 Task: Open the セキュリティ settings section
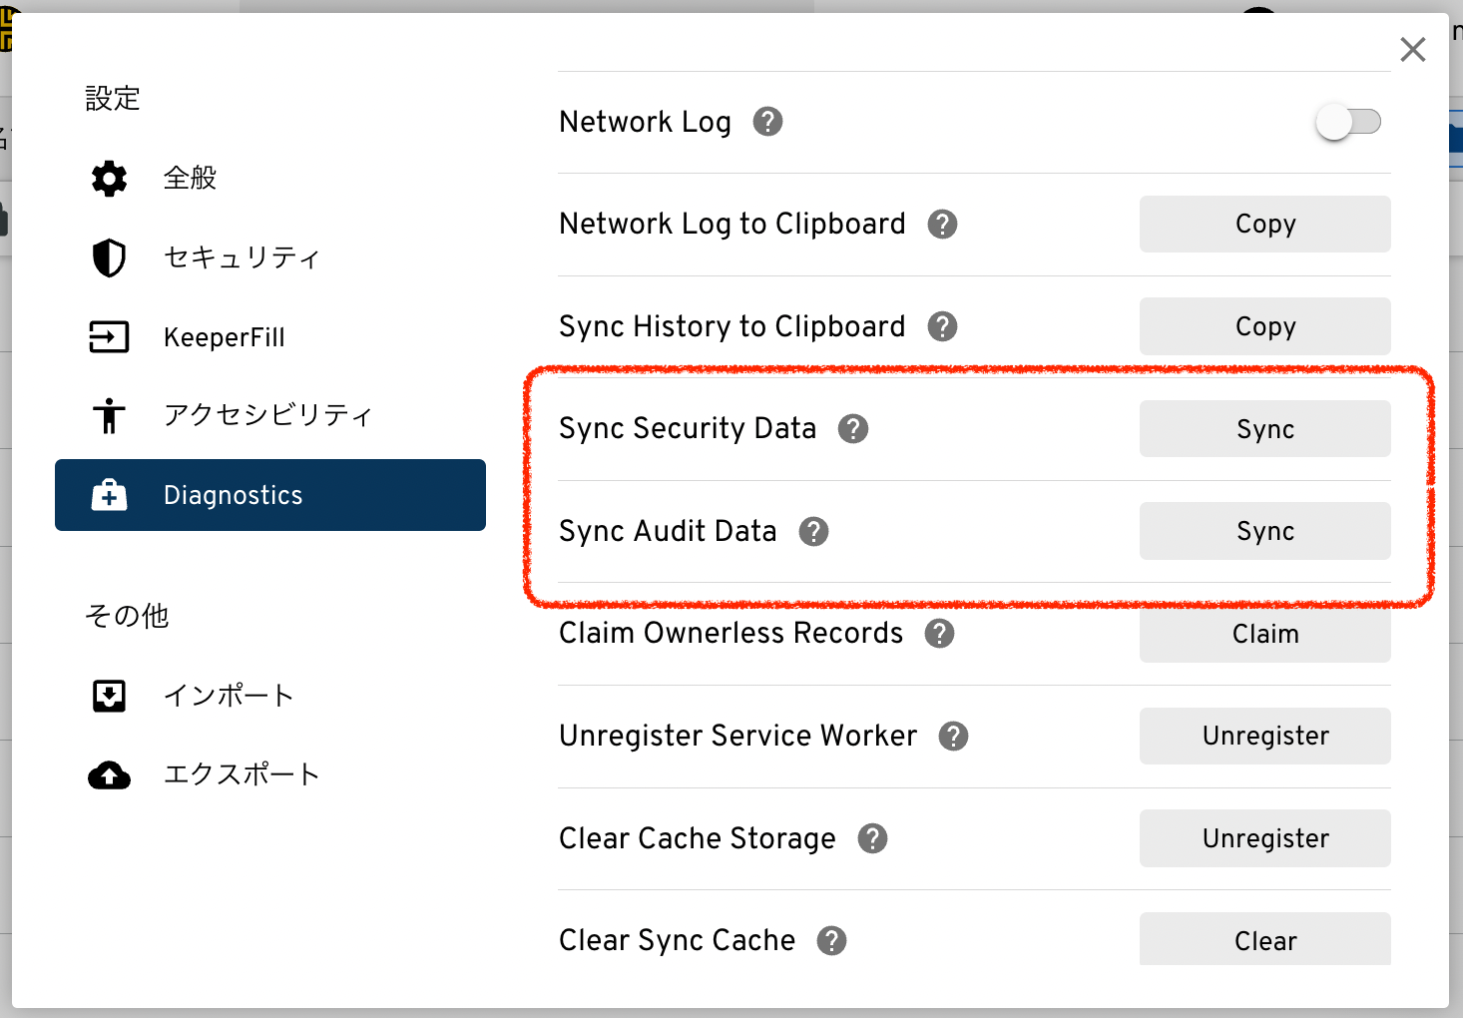[x=270, y=257]
